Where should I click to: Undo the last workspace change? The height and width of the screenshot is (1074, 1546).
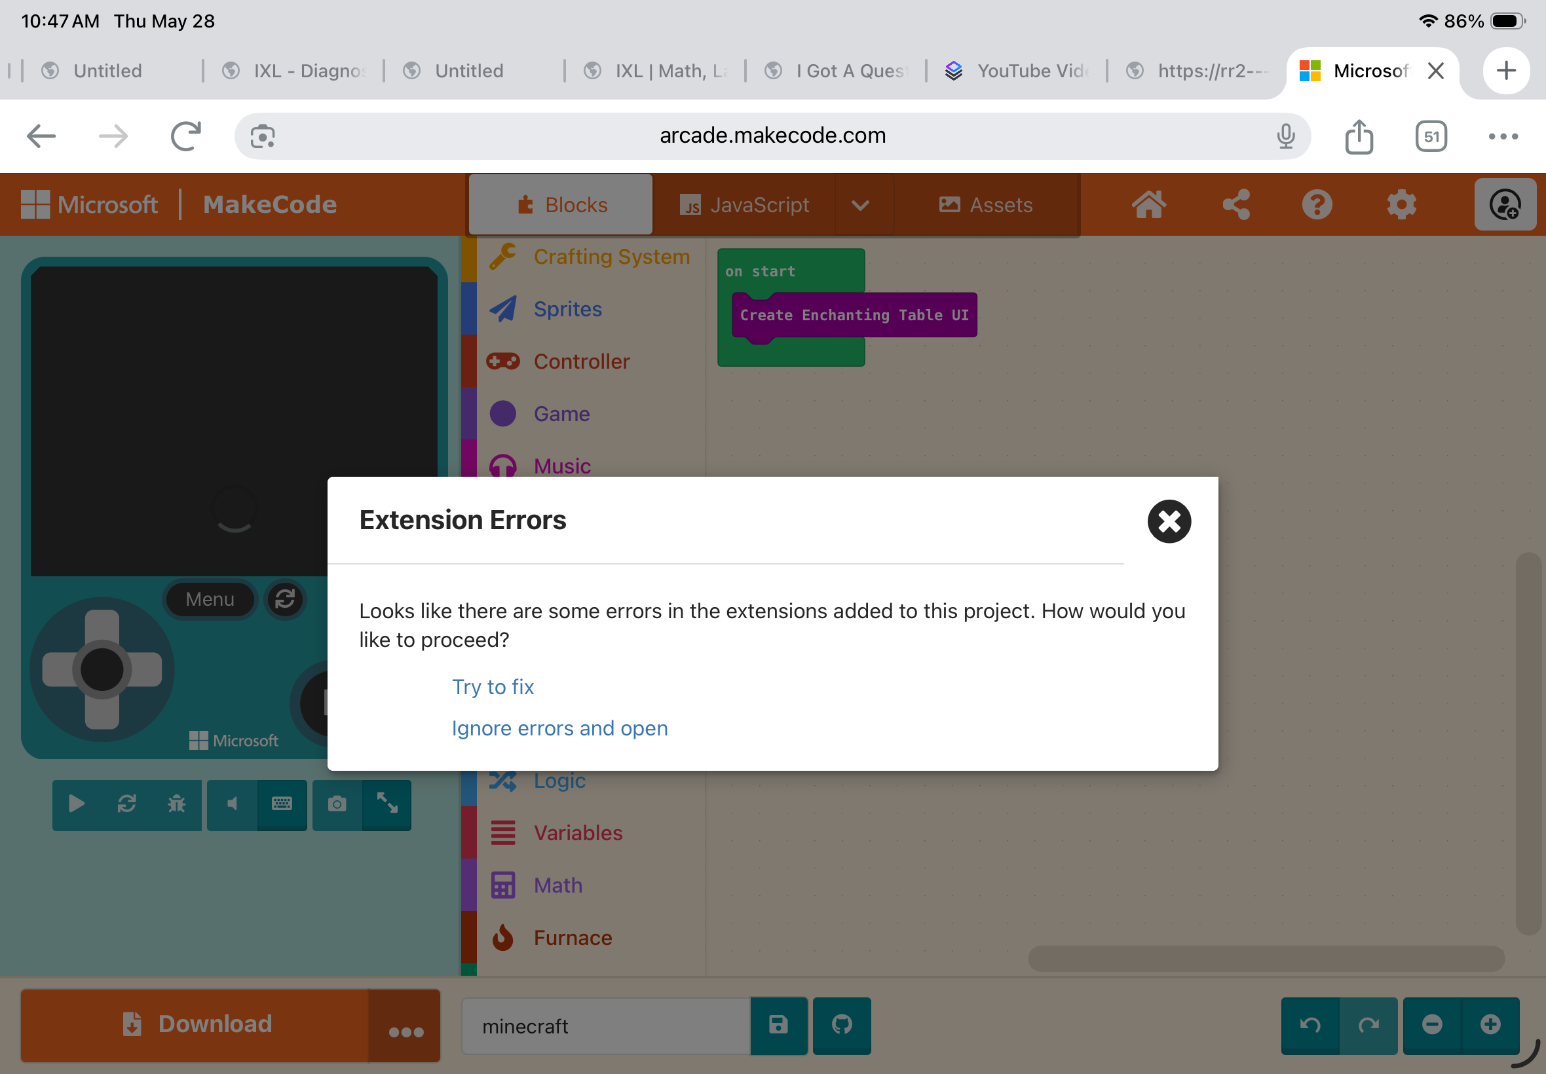[1310, 1025]
